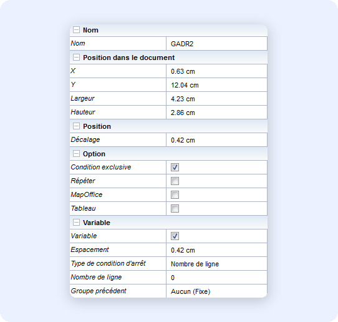Viewport: 338px width, 322px height.
Task: Edit the Décalage value field
Action: click(216, 140)
